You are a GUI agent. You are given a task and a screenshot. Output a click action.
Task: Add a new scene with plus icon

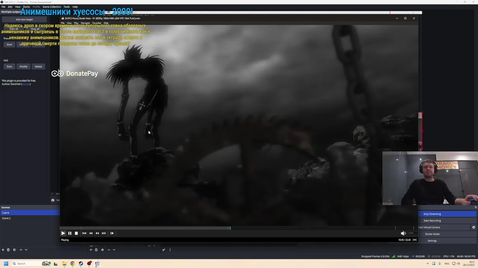coord(3,250)
